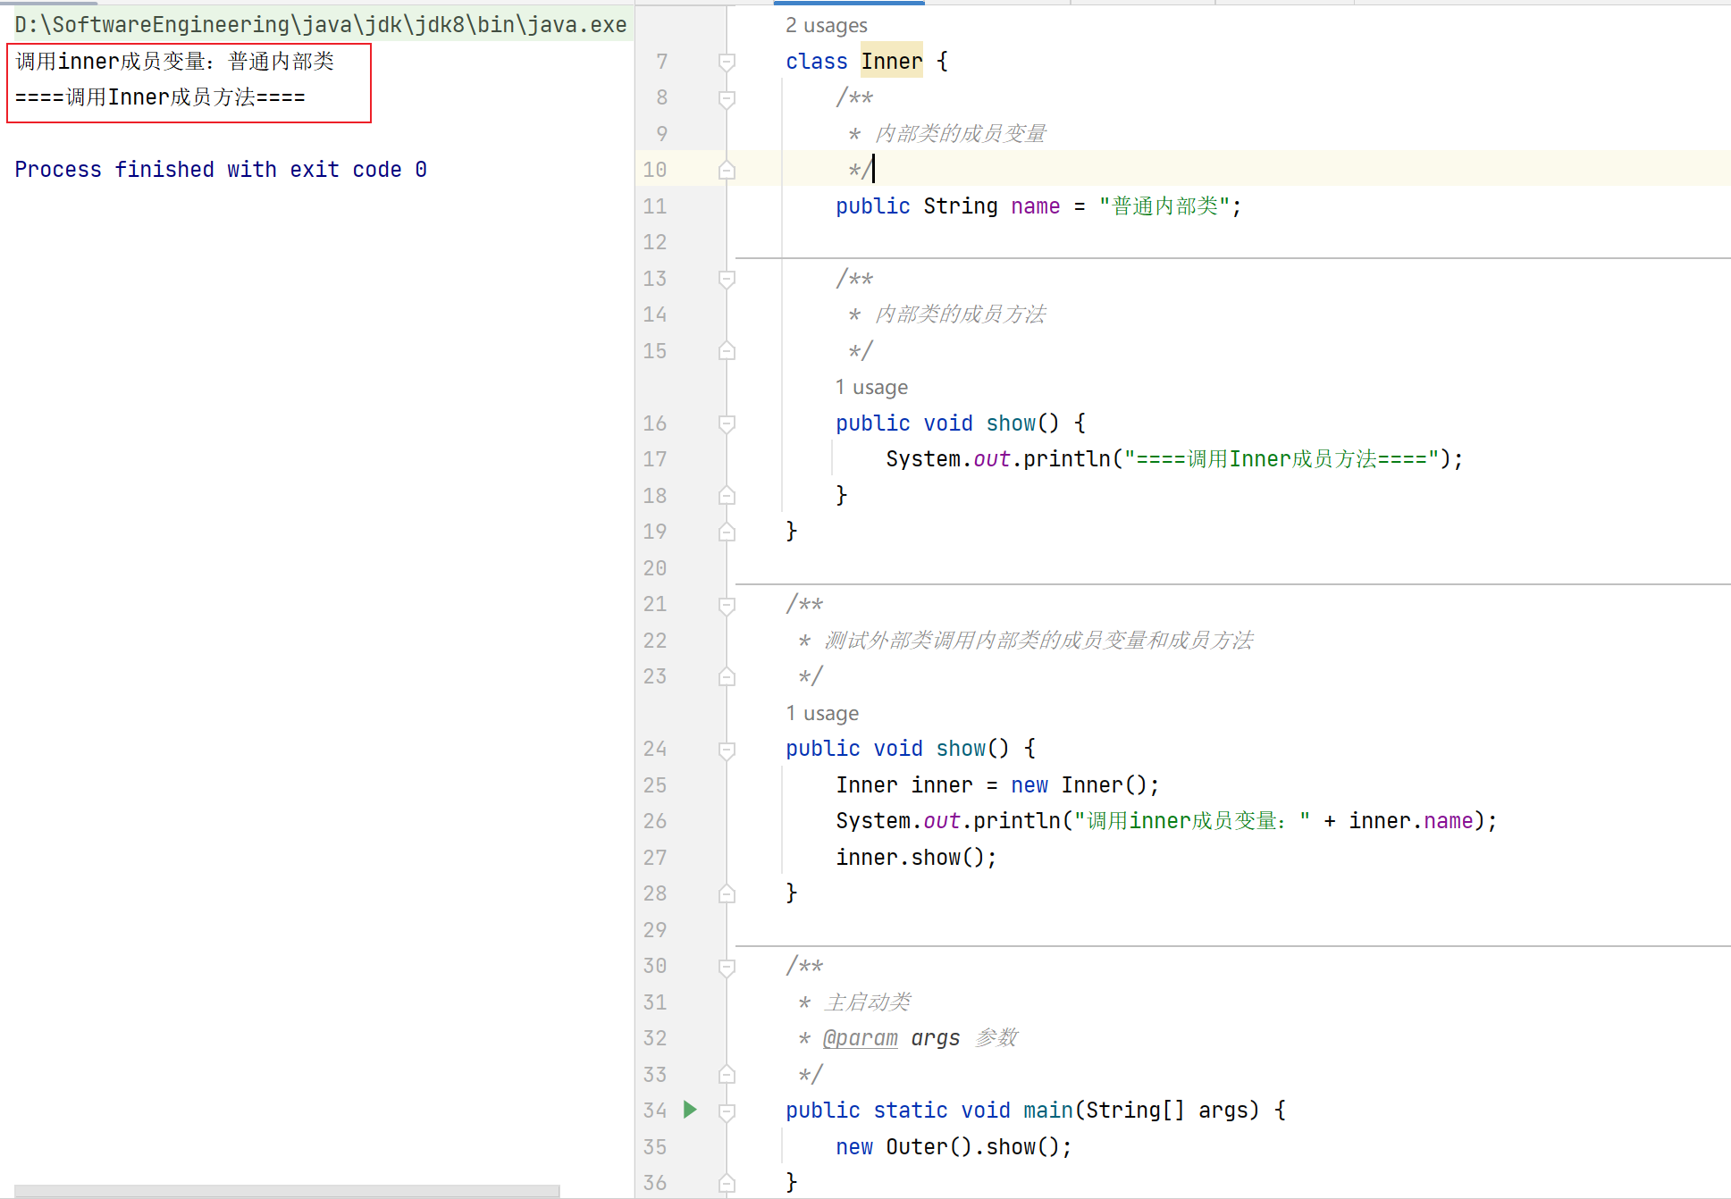The image size is (1731, 1199).
Task: Run main method using green gutter arrow
Action: pyautogui.click(x=690, y=1110)
